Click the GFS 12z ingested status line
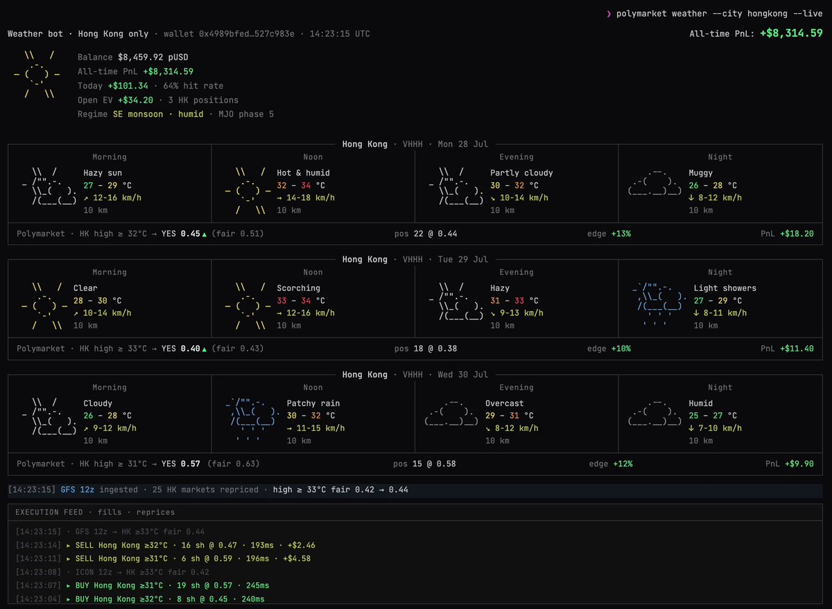 pos(415,491)
